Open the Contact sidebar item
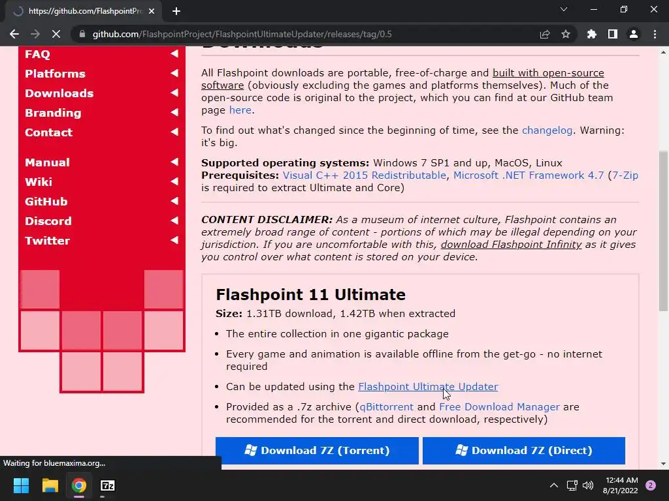The width and height of the screenshot is (669, 501). [x=48, y=132]
